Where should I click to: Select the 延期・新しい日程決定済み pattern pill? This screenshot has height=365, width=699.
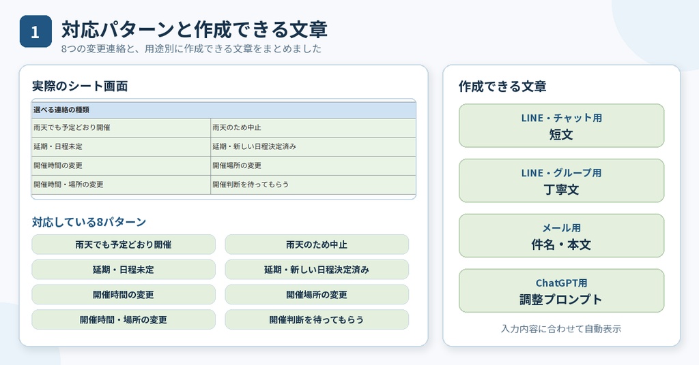click(317, 270)
